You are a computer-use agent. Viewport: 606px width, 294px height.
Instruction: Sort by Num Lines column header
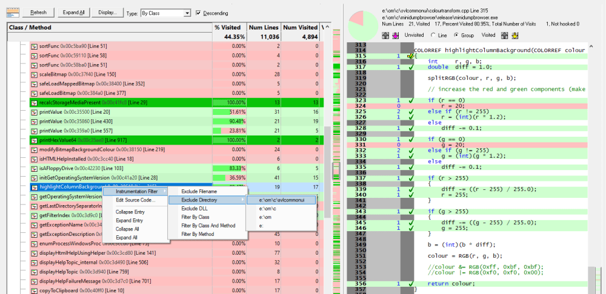click(x=264, y=27)
